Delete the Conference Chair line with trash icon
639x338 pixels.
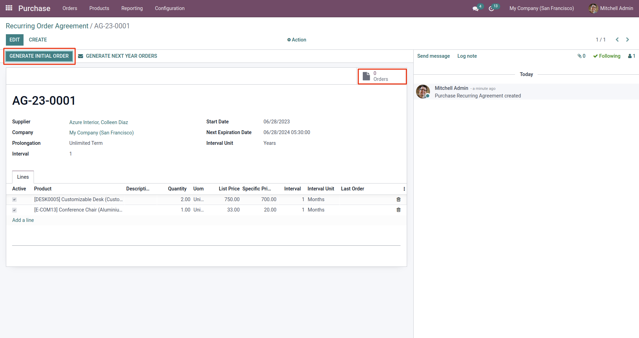(x=398, y=210)
